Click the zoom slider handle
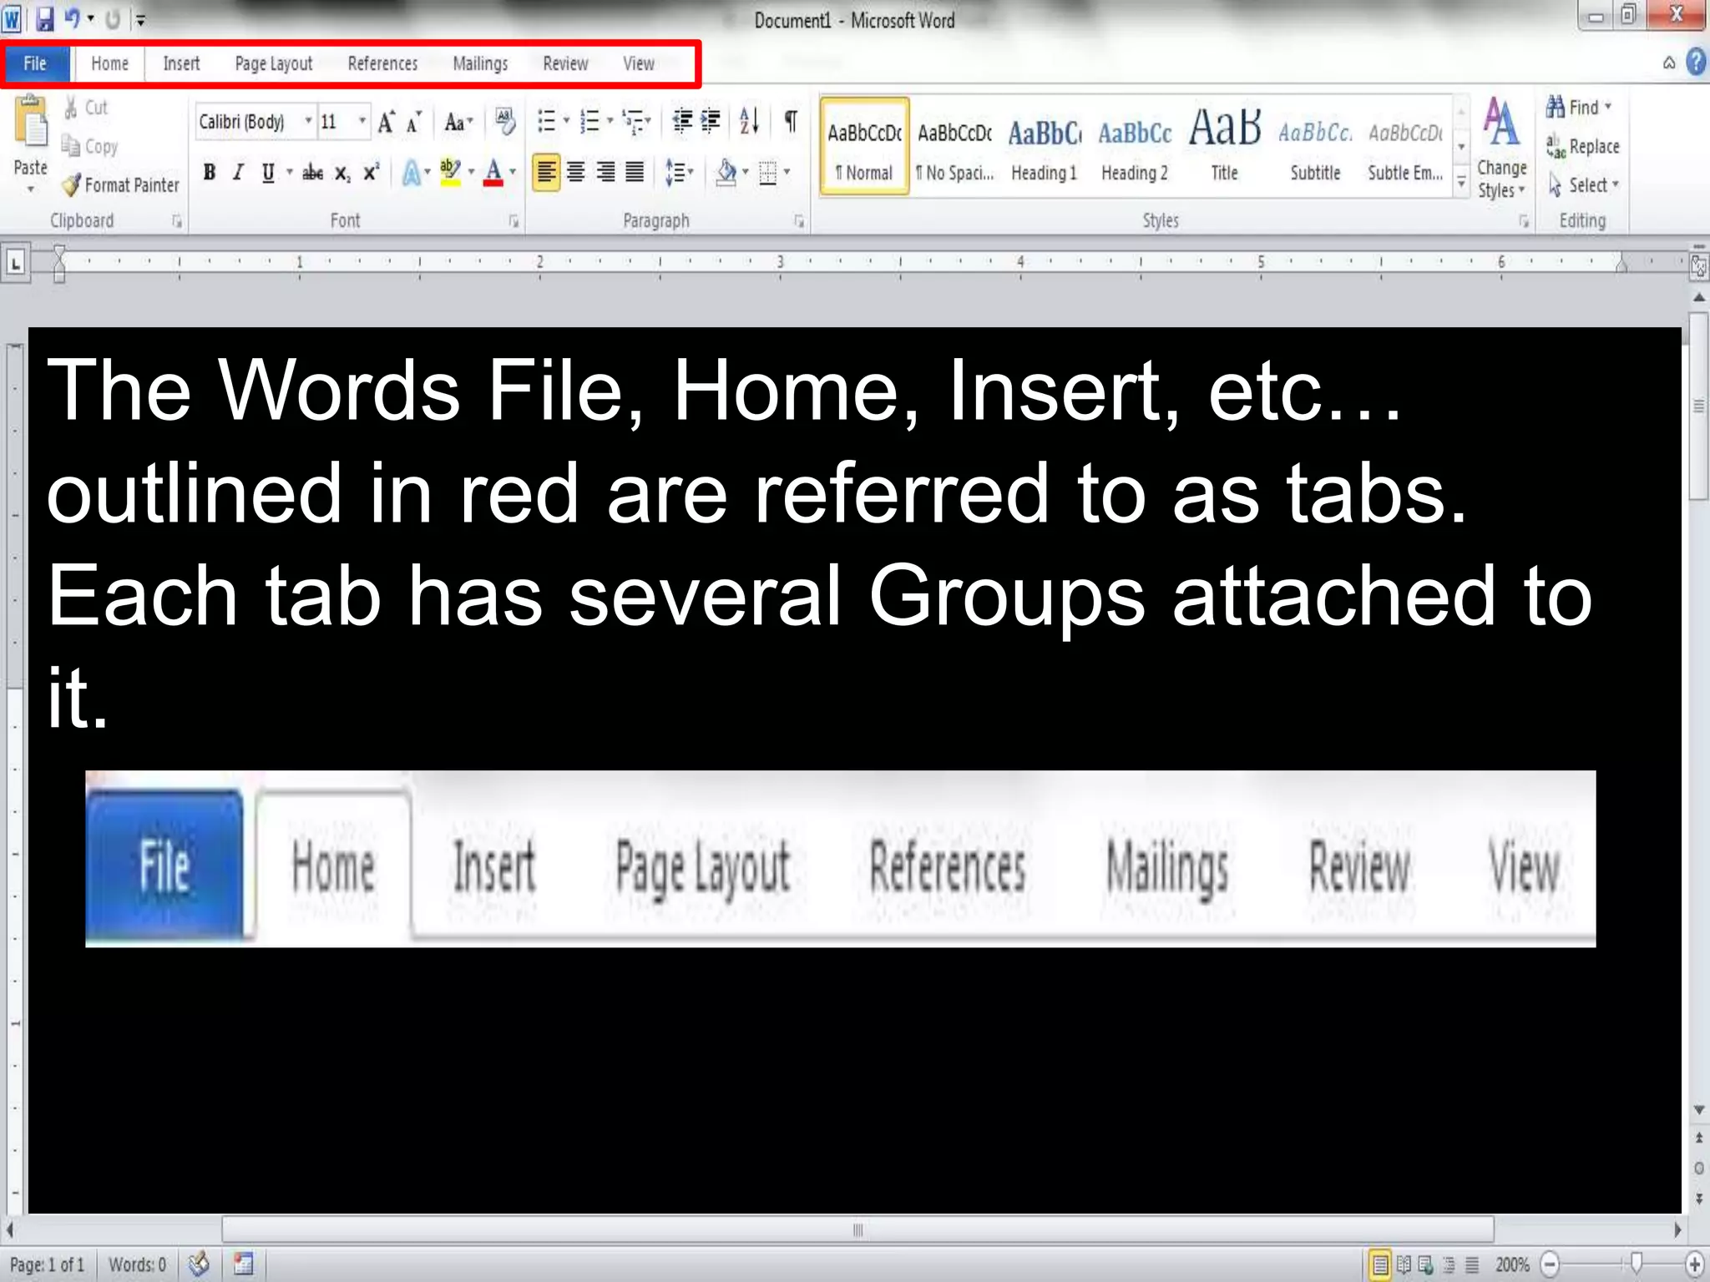1710x1282 pixels. [x=1636, y=1264]
